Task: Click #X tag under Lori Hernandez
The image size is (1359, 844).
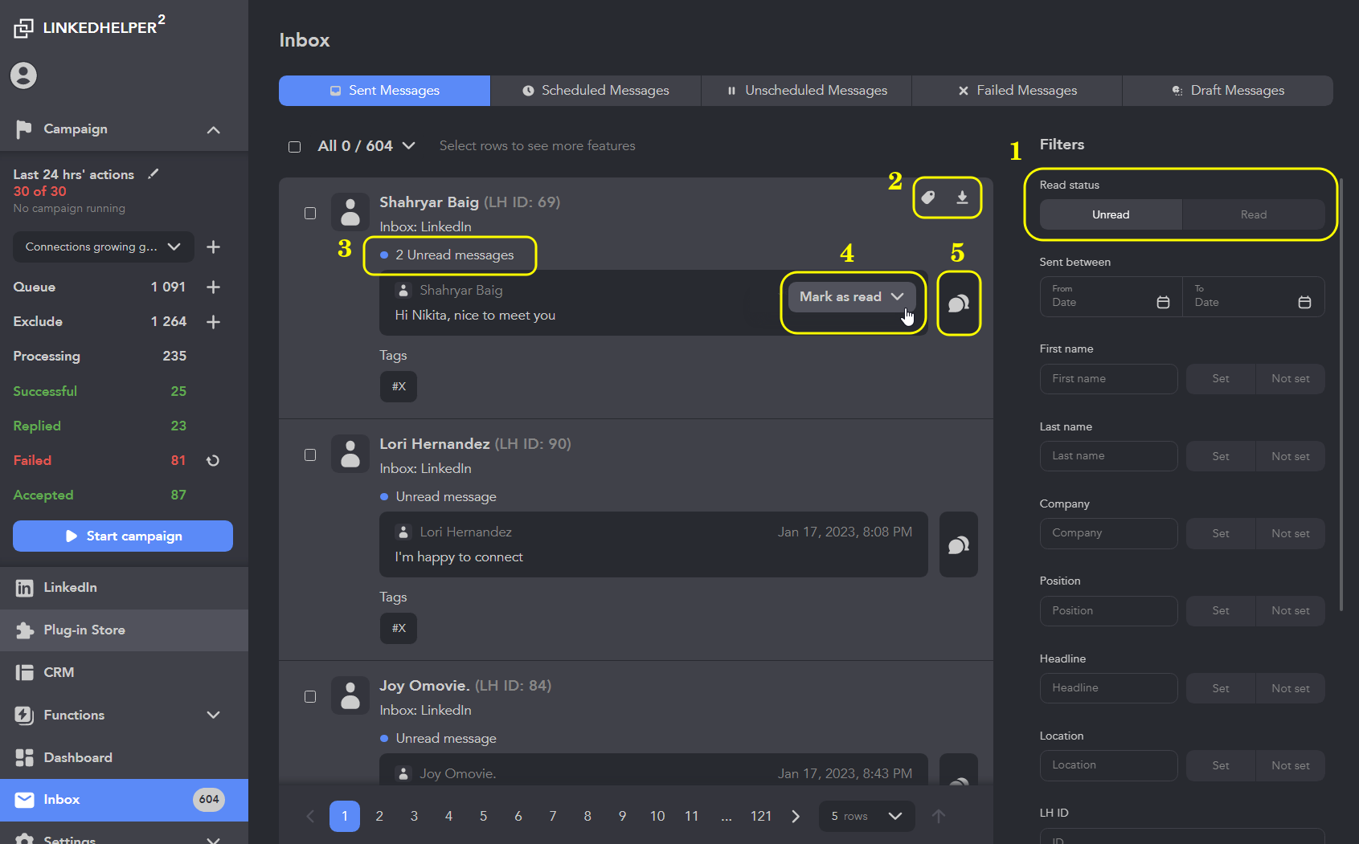Action: (399, 628)
